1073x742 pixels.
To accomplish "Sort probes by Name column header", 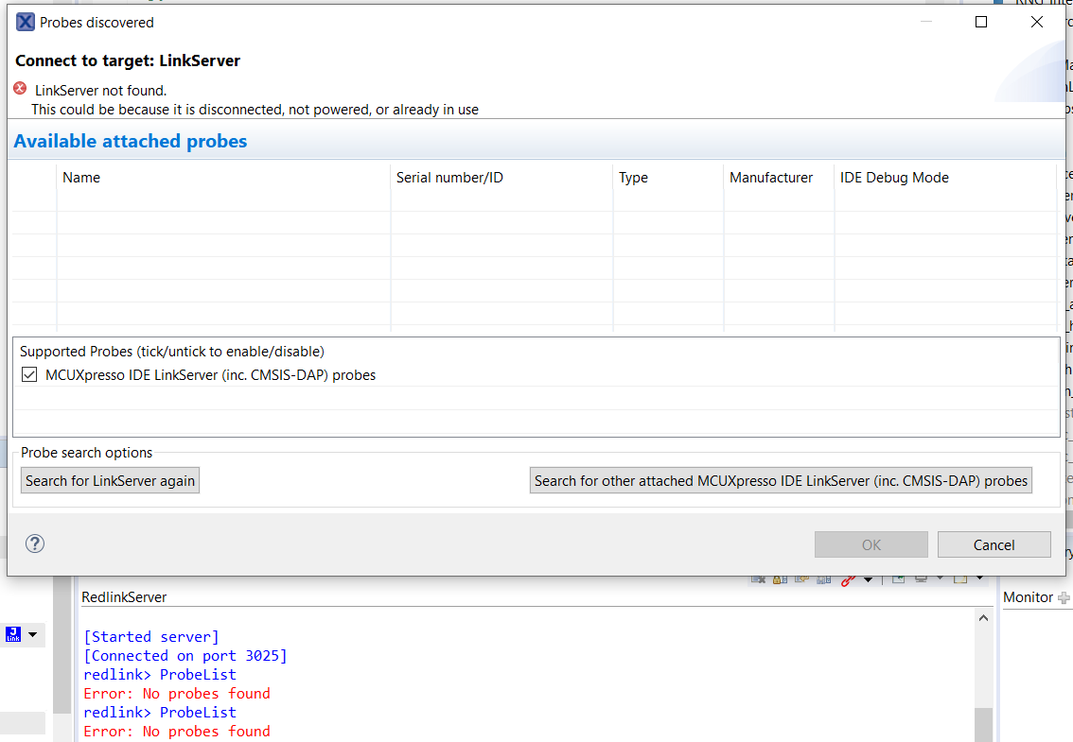I will click(81, 178).
